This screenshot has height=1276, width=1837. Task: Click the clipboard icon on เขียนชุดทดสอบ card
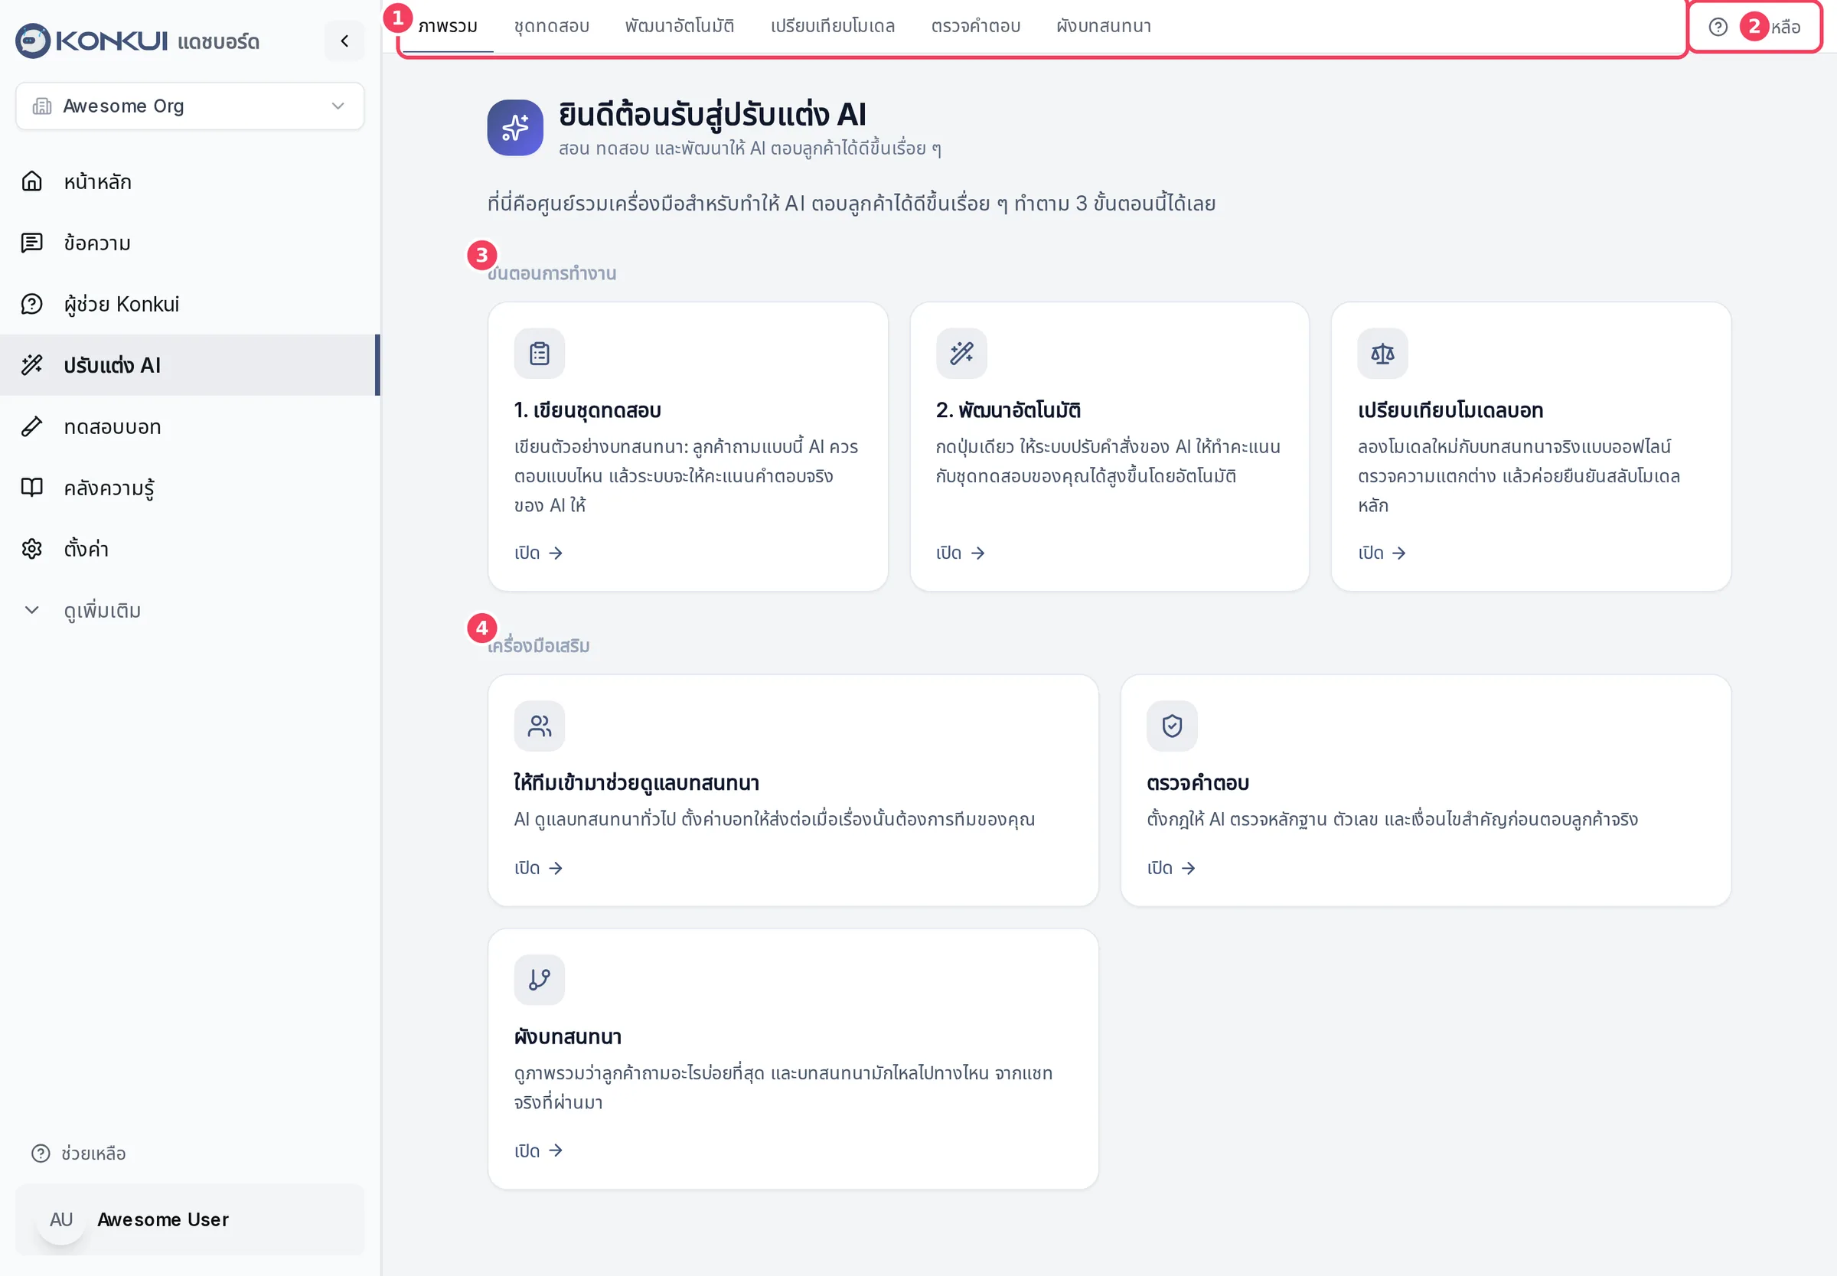540,354
